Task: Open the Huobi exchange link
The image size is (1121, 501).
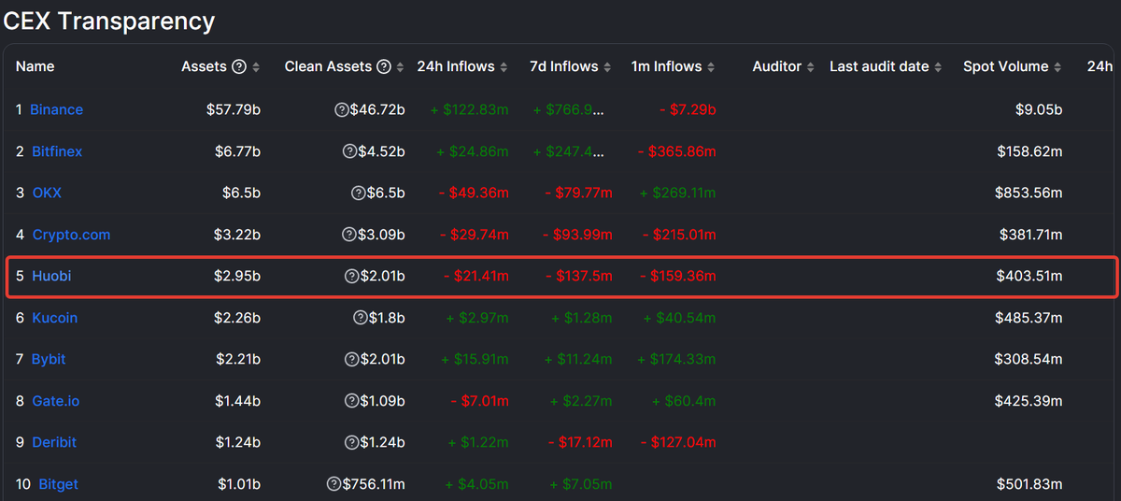Action: 51,276
